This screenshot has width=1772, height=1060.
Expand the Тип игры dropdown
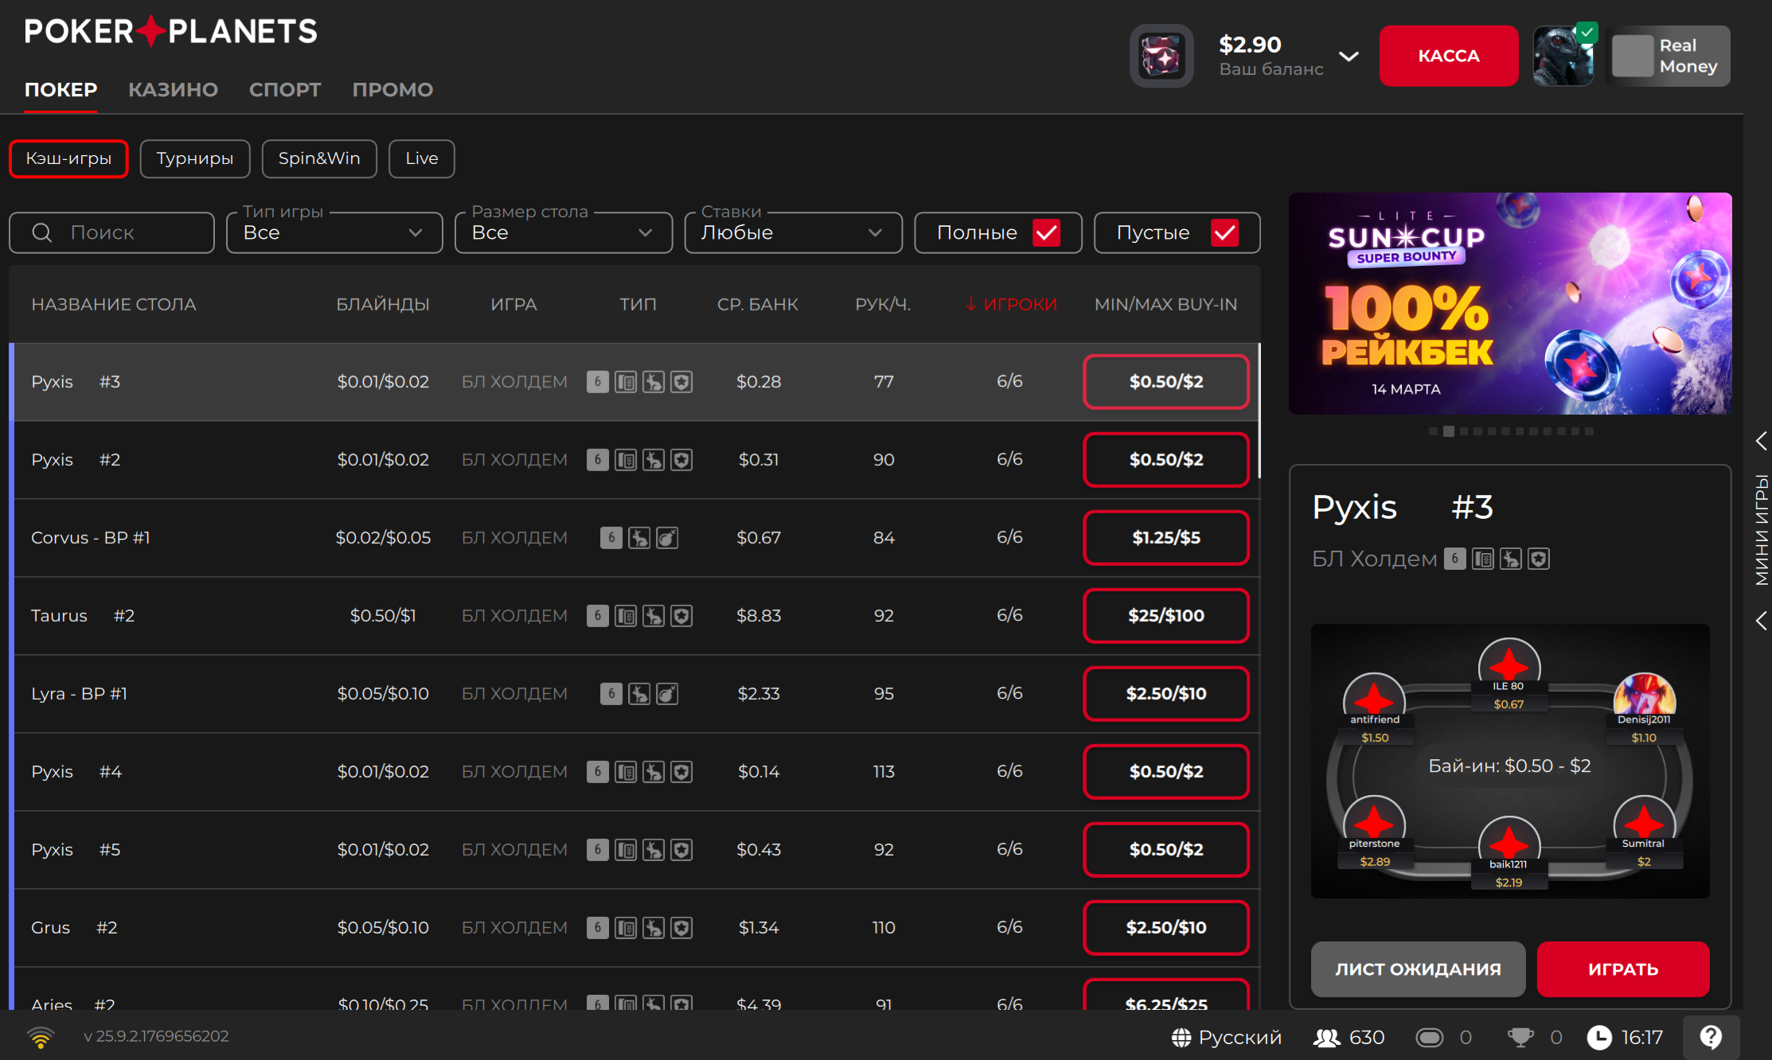[334, 232]
